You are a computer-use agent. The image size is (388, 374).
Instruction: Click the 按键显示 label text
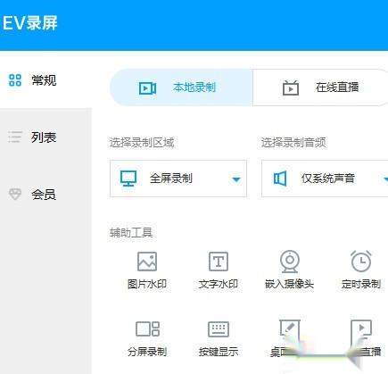point(219,352)
